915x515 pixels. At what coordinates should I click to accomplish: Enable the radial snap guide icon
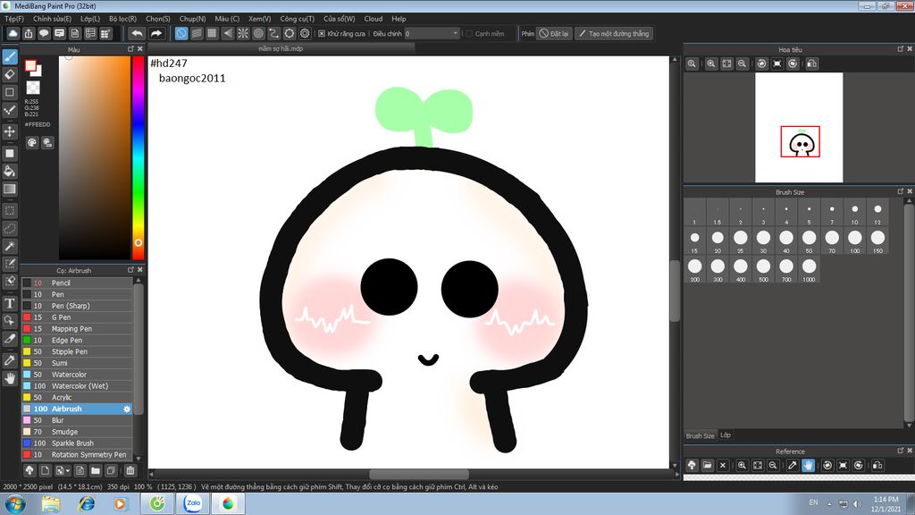[243, 33]
